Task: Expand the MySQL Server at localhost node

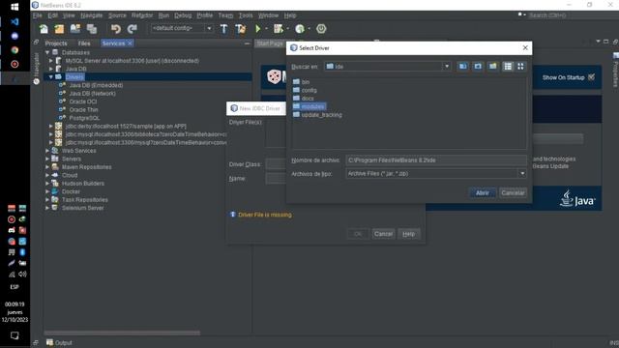Action: pyautogui.click(x=51, y=61)
